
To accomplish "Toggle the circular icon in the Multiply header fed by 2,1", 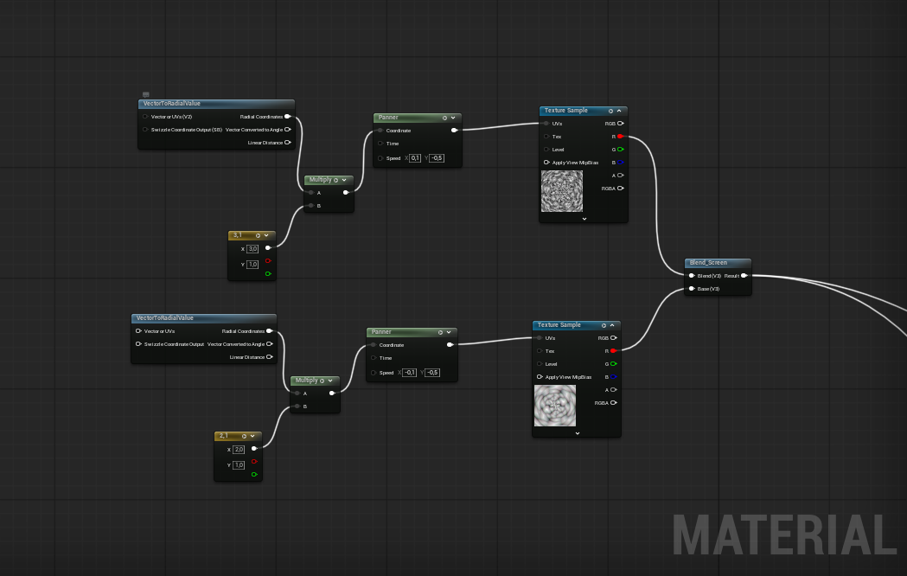I will click(323, 381).
